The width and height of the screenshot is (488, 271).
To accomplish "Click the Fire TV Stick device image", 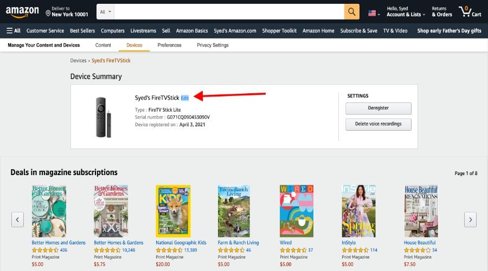I will coord(104,117).
